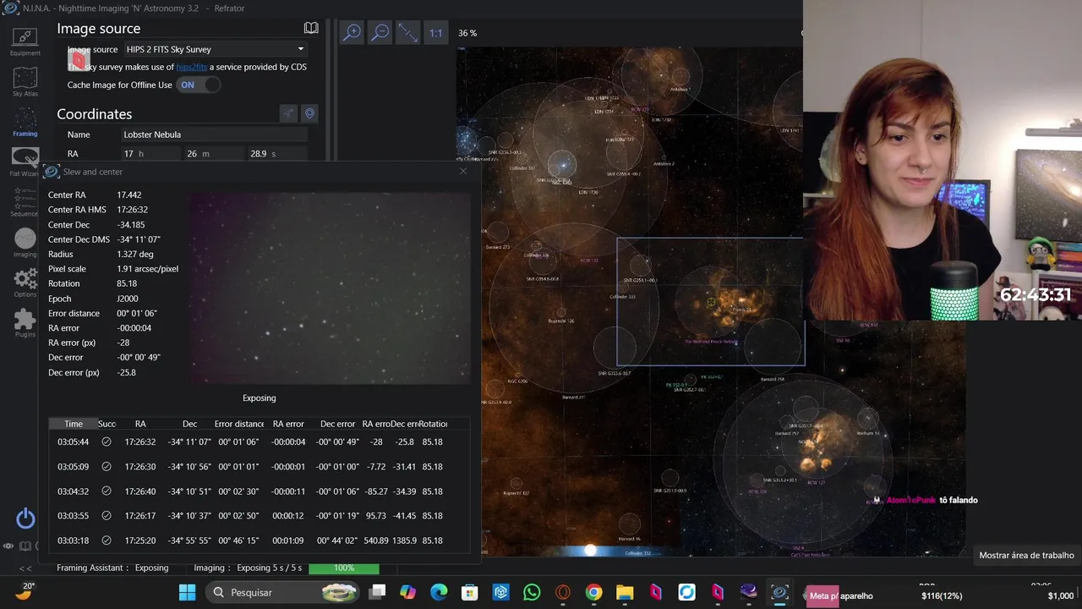Click the taskbar Pesquisar search box

(283, 592)
